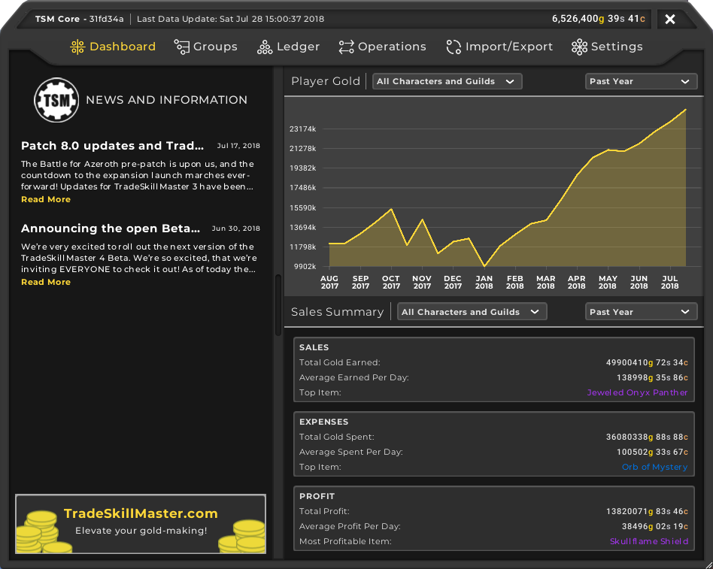The width and height of the screenshot is (713, 569).
Task: Read more about Patch 8.0 updates
Action: [46, 199]
